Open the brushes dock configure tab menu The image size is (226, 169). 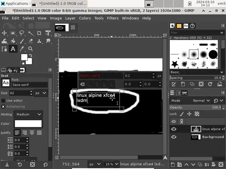point(223,26)
